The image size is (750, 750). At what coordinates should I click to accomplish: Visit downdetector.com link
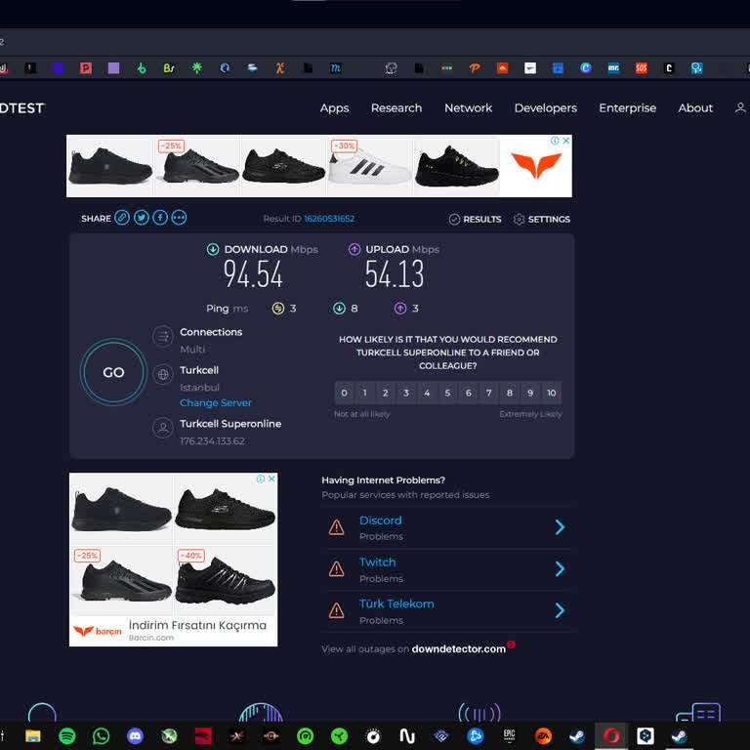[458, 649]
